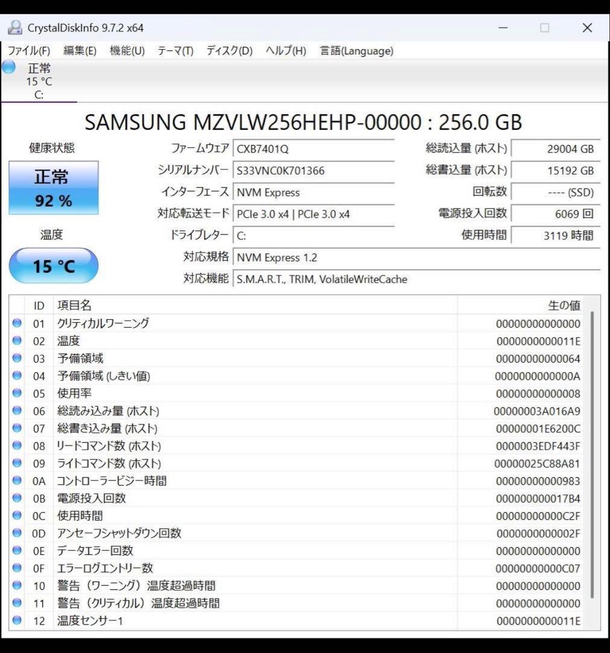This screenshot has width=610, height=653.
Task: Click the blue indicator beside データエラー回数
Action: pyautogui.click(x=18, y=551)
